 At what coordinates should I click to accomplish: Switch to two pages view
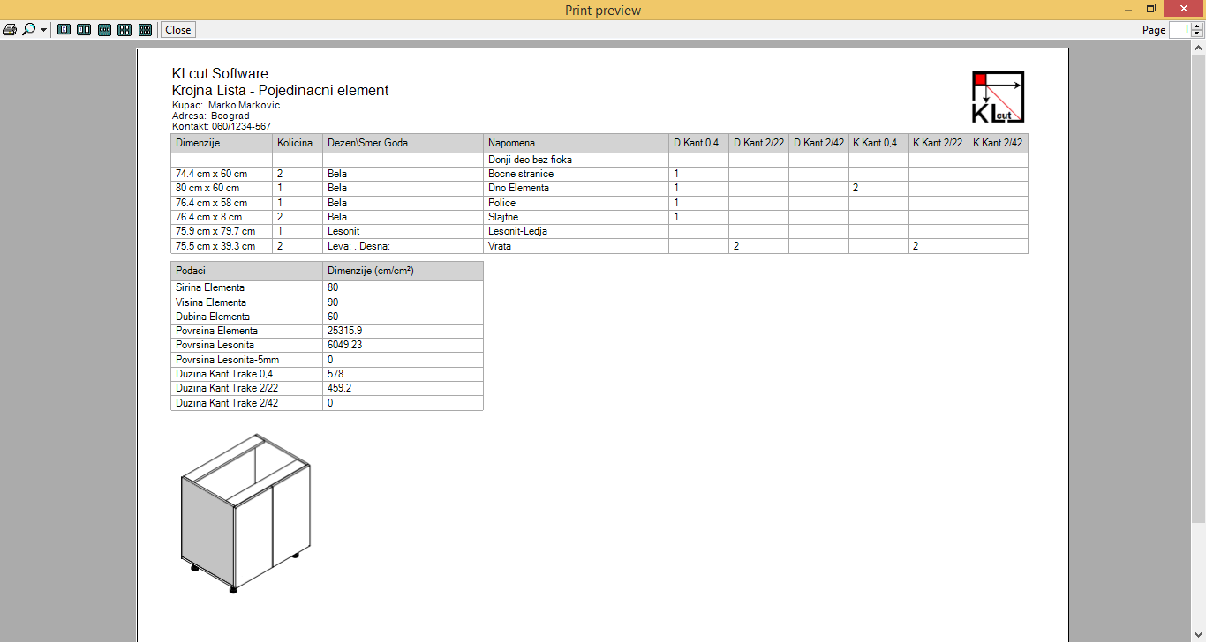point(84,30)
